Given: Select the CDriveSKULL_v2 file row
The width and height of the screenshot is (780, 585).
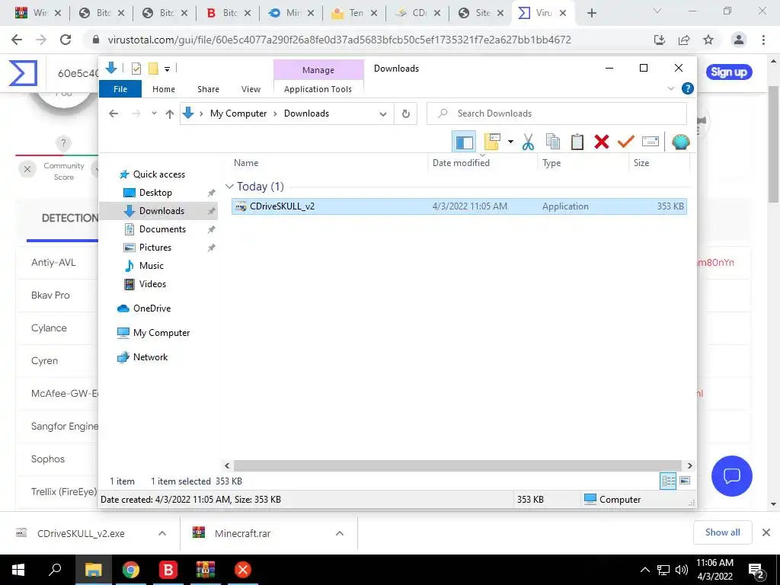Looking at the screenshot, I should (459, 206).
